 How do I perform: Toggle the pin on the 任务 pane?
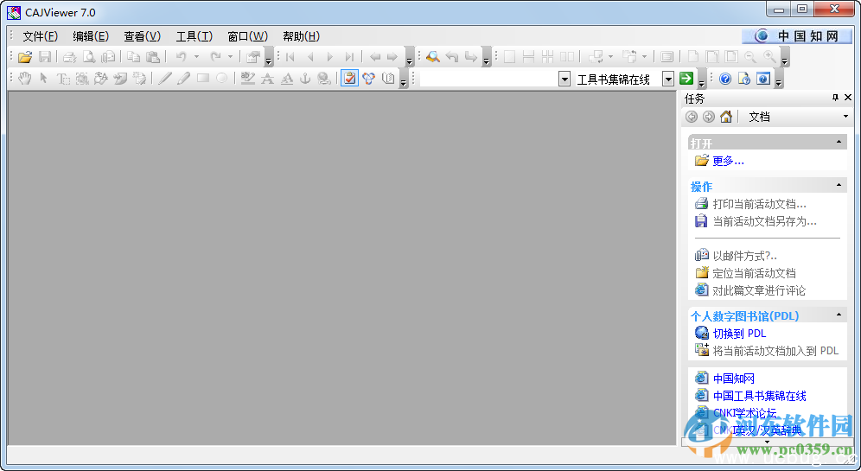(x=835, y=98)
